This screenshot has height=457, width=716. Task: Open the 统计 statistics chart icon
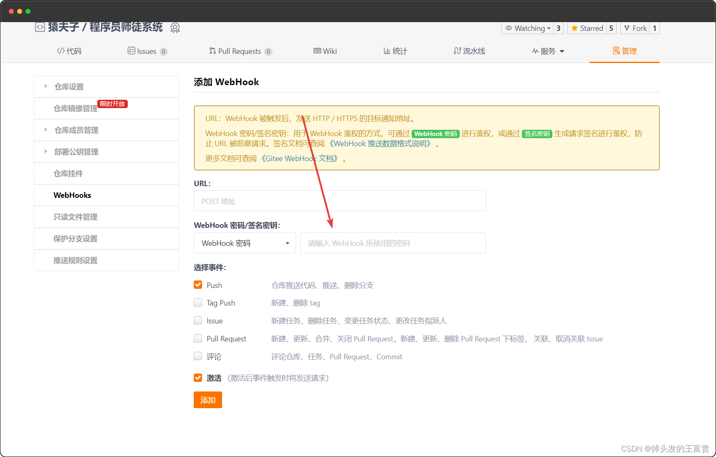pyautogui.click(x=387, y=51)
